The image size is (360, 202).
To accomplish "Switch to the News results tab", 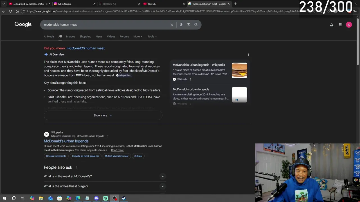I will tap(99, 36).
